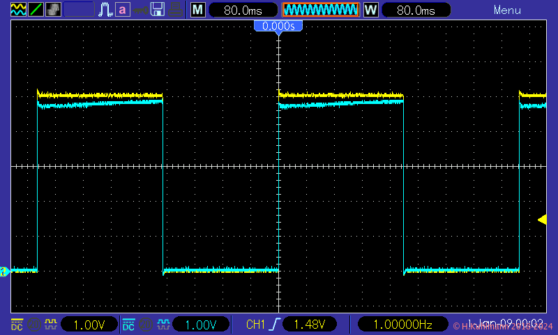Viewport: 558px width, 335px height.
Task: Click the pink 'a' icon
Action: [123, 10]
